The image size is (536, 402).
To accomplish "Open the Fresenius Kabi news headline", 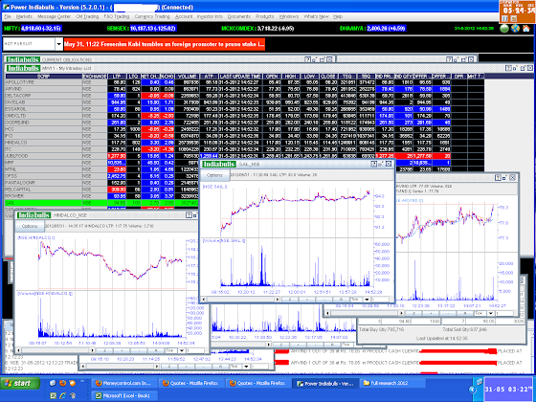I will 165,44.
